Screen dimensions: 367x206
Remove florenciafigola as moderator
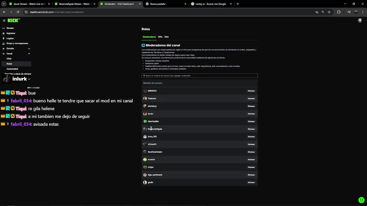click(x=251, y=129)
